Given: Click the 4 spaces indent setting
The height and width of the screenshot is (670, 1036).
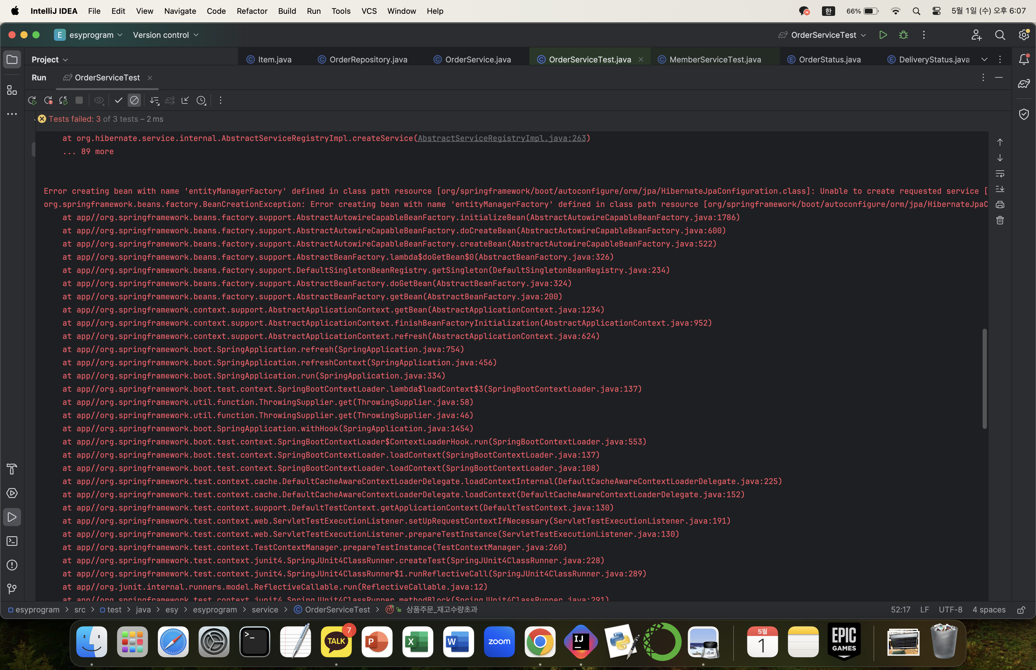Looking at the screenshot, I should [x=989, y=609].
